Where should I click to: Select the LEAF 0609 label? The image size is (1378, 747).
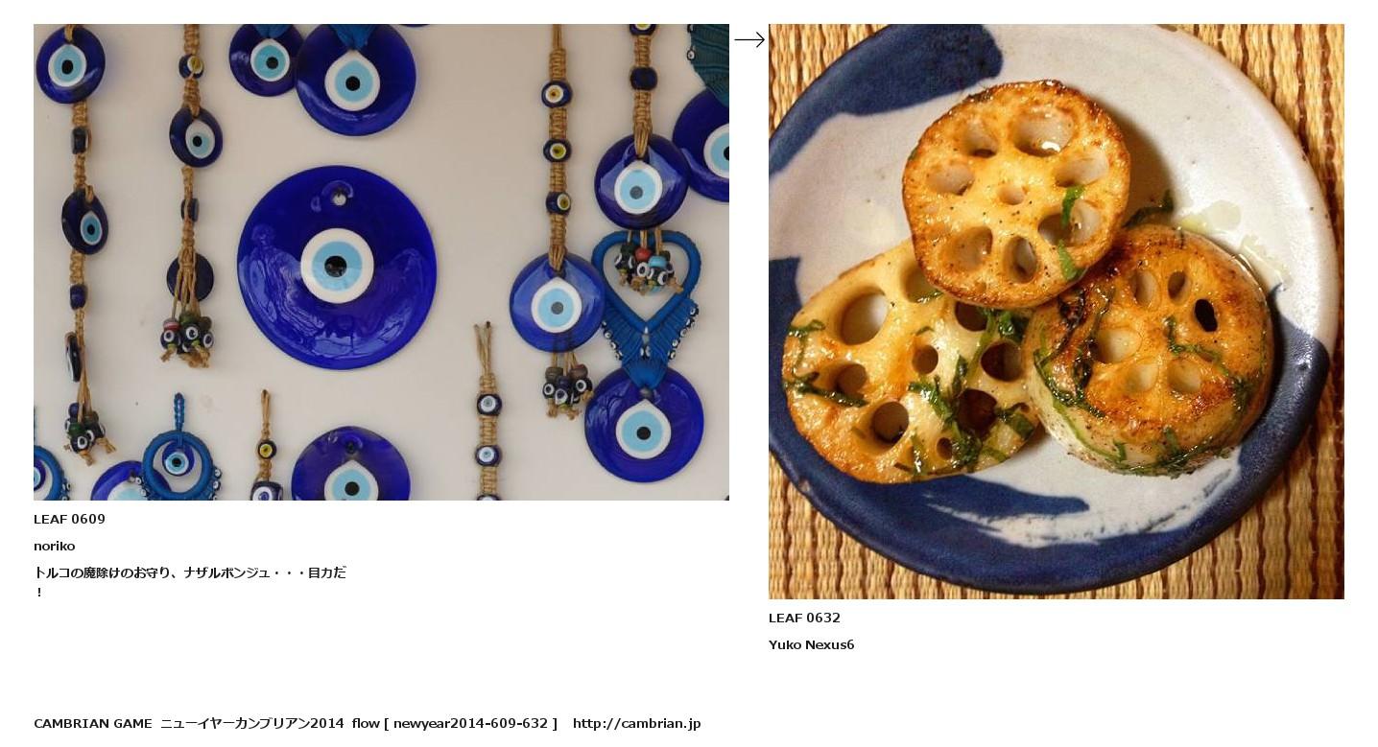click(69, 519)
